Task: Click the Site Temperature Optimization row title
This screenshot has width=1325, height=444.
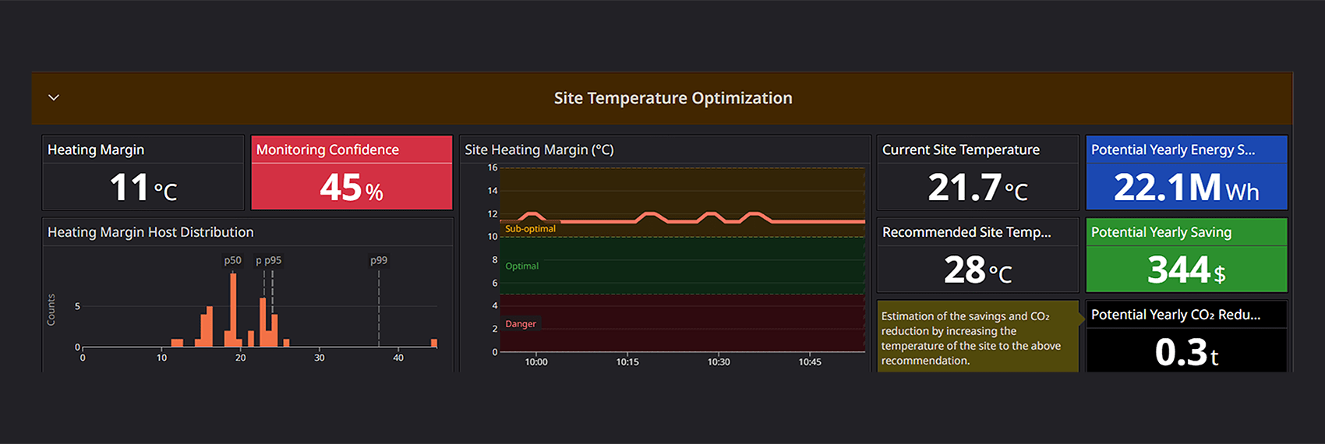Action: (673, 98)
